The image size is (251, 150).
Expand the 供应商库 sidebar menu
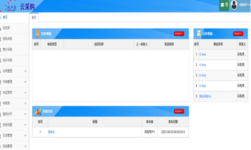14,92
